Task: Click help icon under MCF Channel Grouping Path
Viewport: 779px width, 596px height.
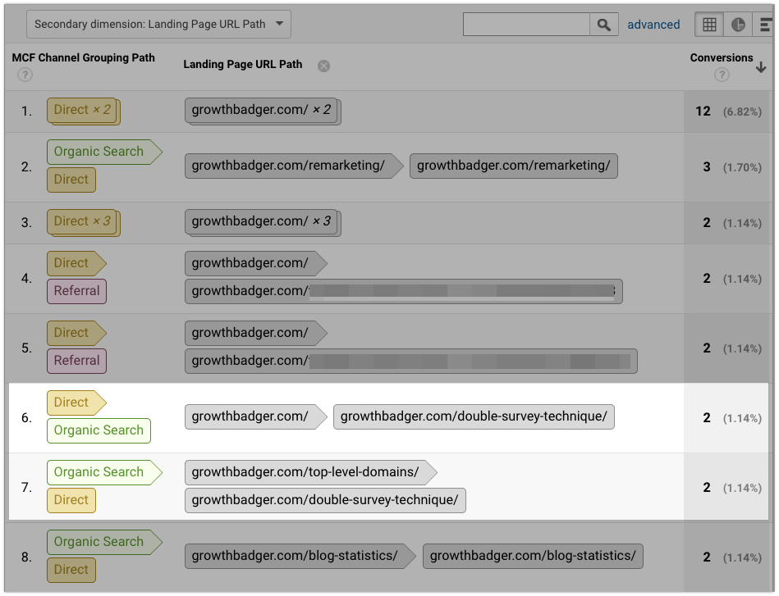Action: point(25,75)
